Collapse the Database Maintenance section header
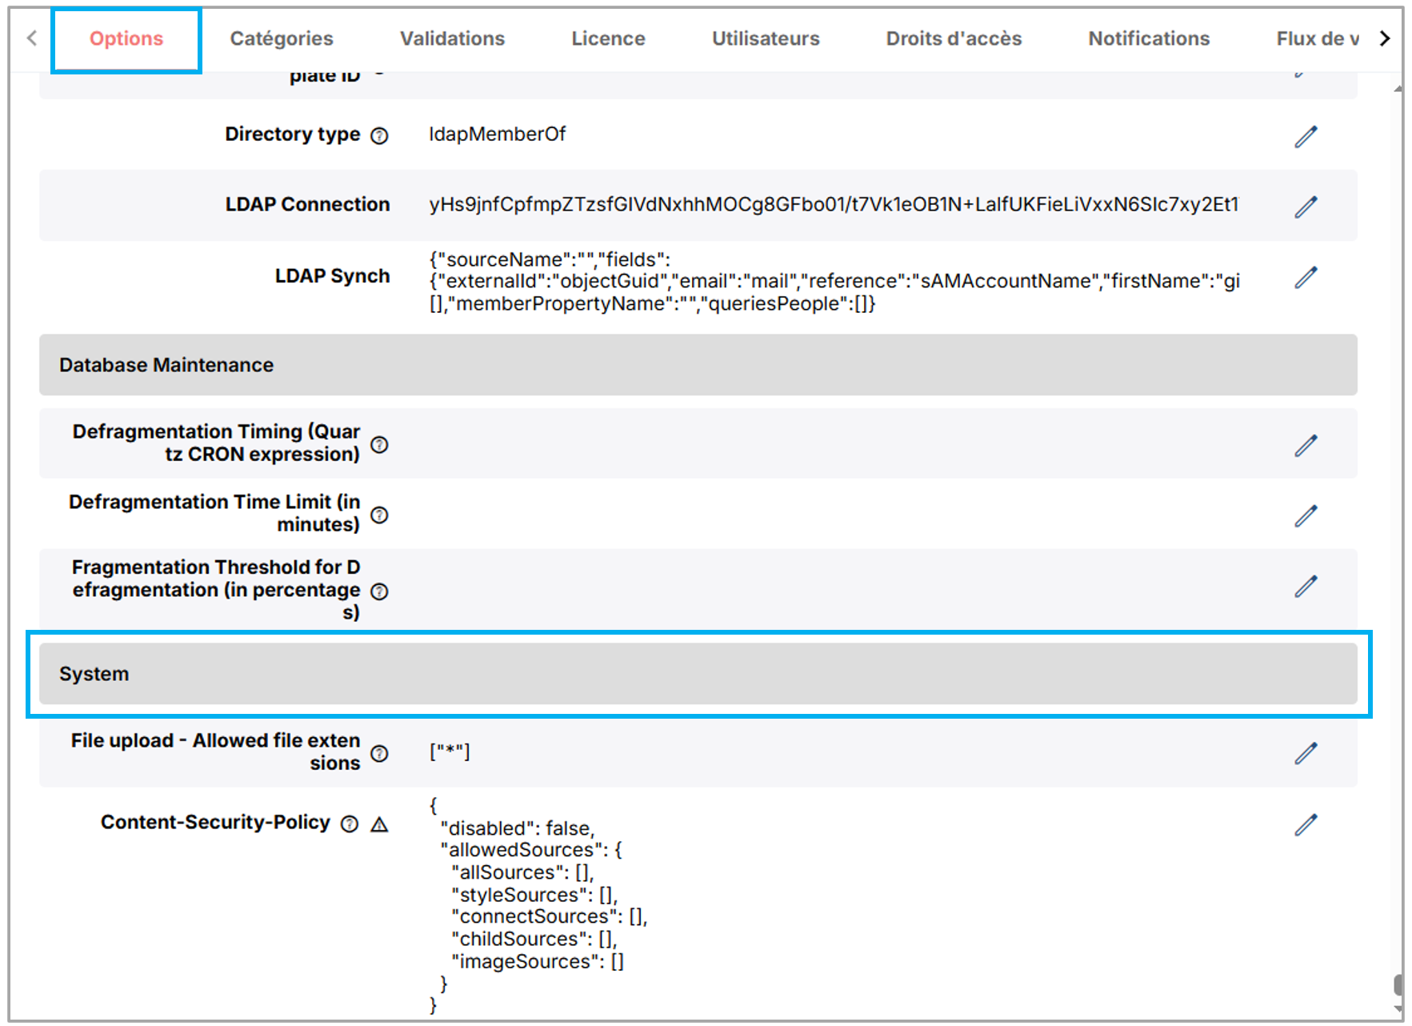Image resolution: width=1412 pixels, height=1026 pixels. pyautogui.click(x=698, y=365)
